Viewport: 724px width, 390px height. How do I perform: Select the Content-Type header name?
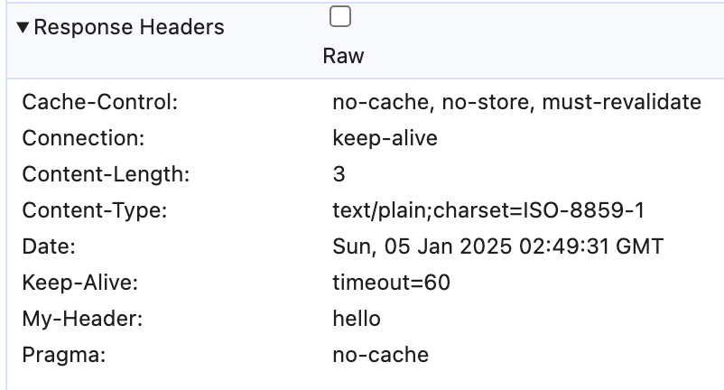pyautogui.click(x=95, y=210)
